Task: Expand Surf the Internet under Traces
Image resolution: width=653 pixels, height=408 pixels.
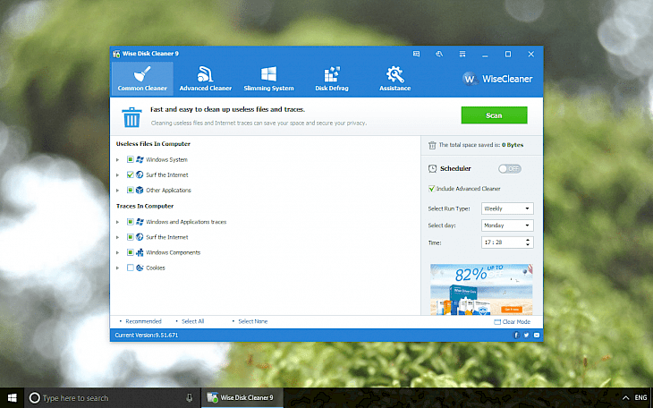Action: [117, 237]
